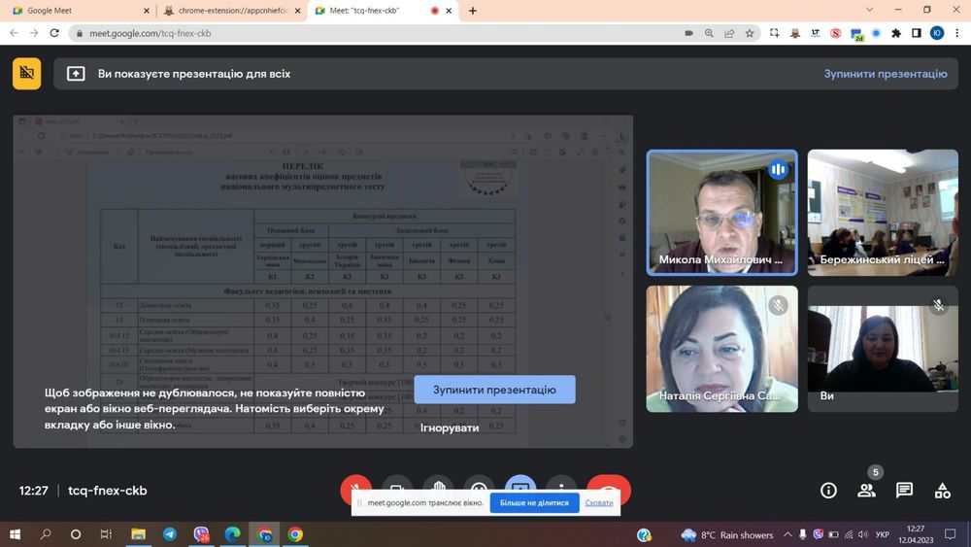Expand the hidden system tray icons
The height and width of the screenshot is (547, 971).
(x=787, y=534)
